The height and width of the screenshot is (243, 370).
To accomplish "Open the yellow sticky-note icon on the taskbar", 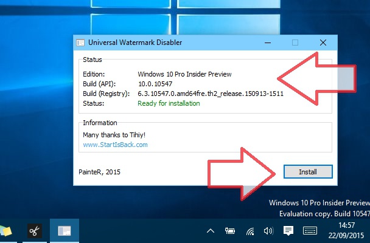I will pyautogui.click(x=6, y=231).
